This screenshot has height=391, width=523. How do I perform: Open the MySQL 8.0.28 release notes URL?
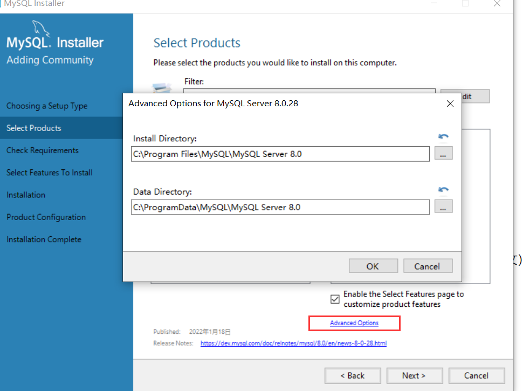[293, 344]
